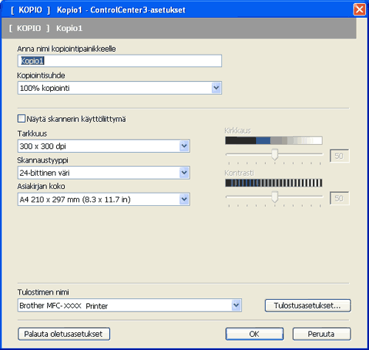Close the ControlCenter3 settings window

coord(359,10)
